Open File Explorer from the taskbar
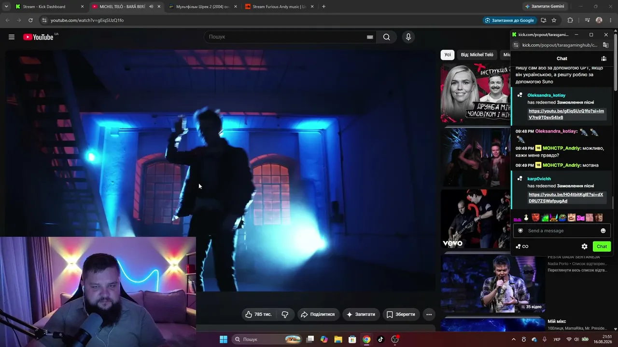This screenshot has height=347, width=618. 338,339
